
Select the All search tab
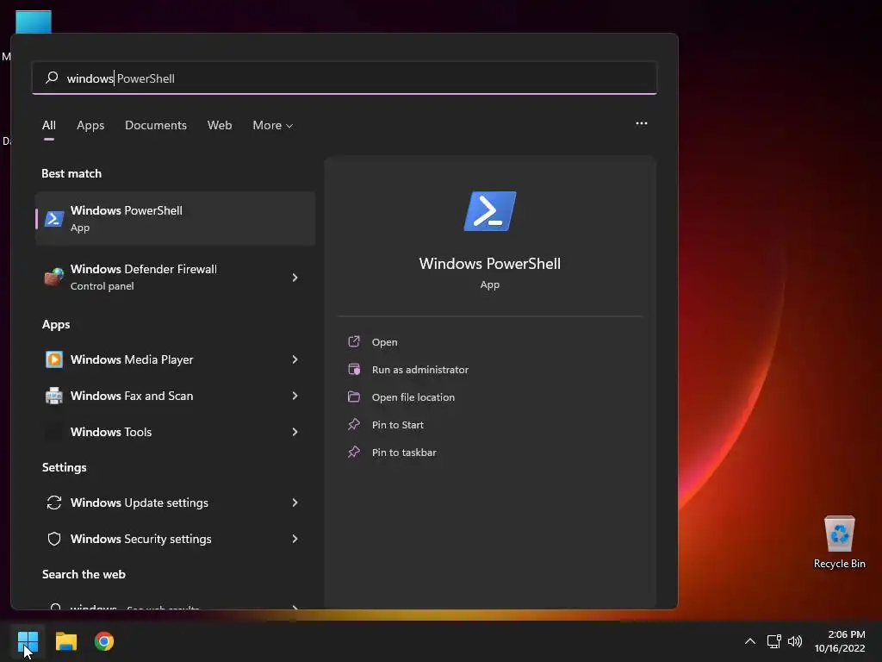(x=49, y=125)
